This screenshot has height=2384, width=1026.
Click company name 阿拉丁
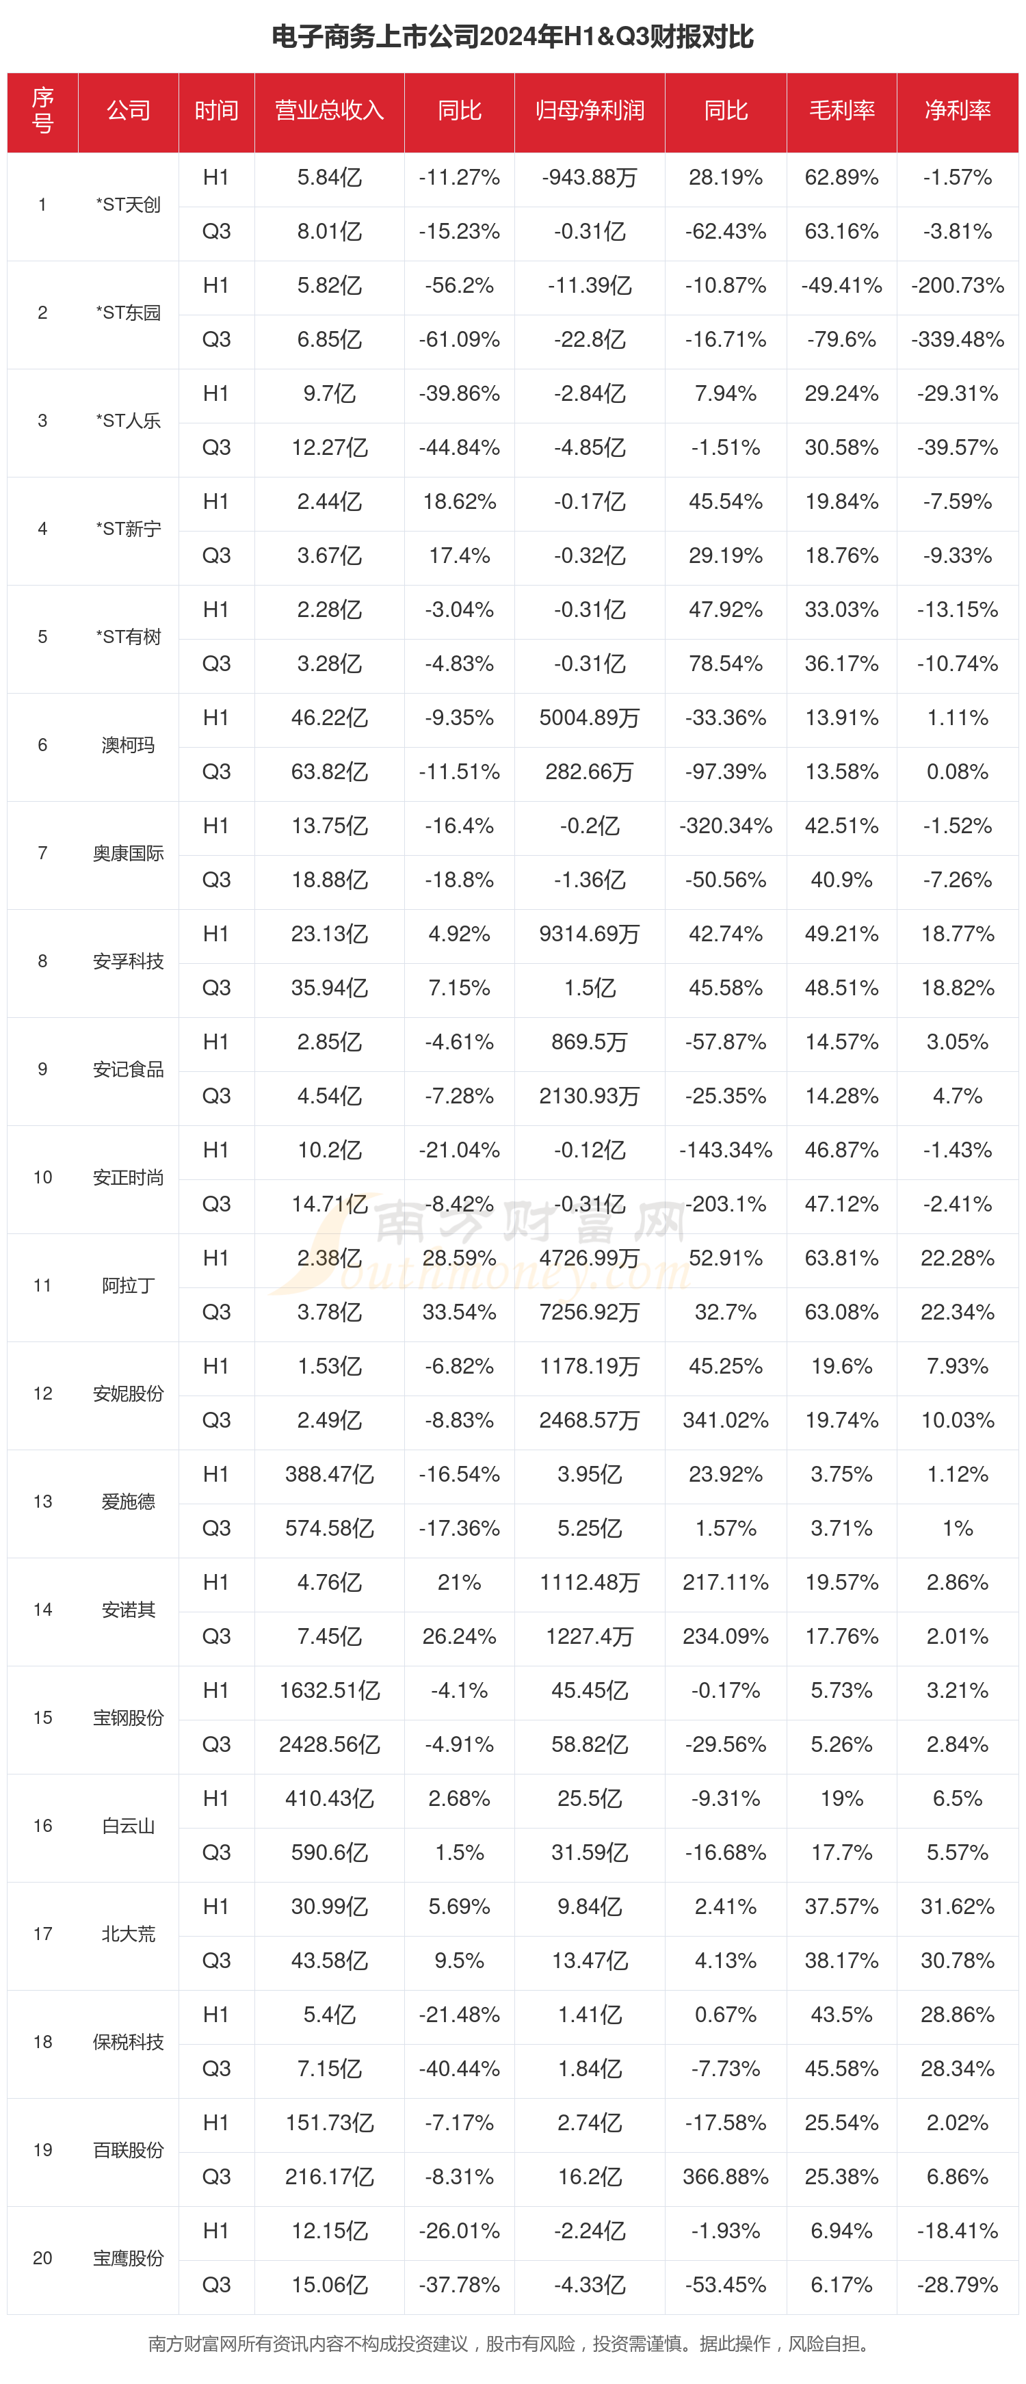[128, 1285]
